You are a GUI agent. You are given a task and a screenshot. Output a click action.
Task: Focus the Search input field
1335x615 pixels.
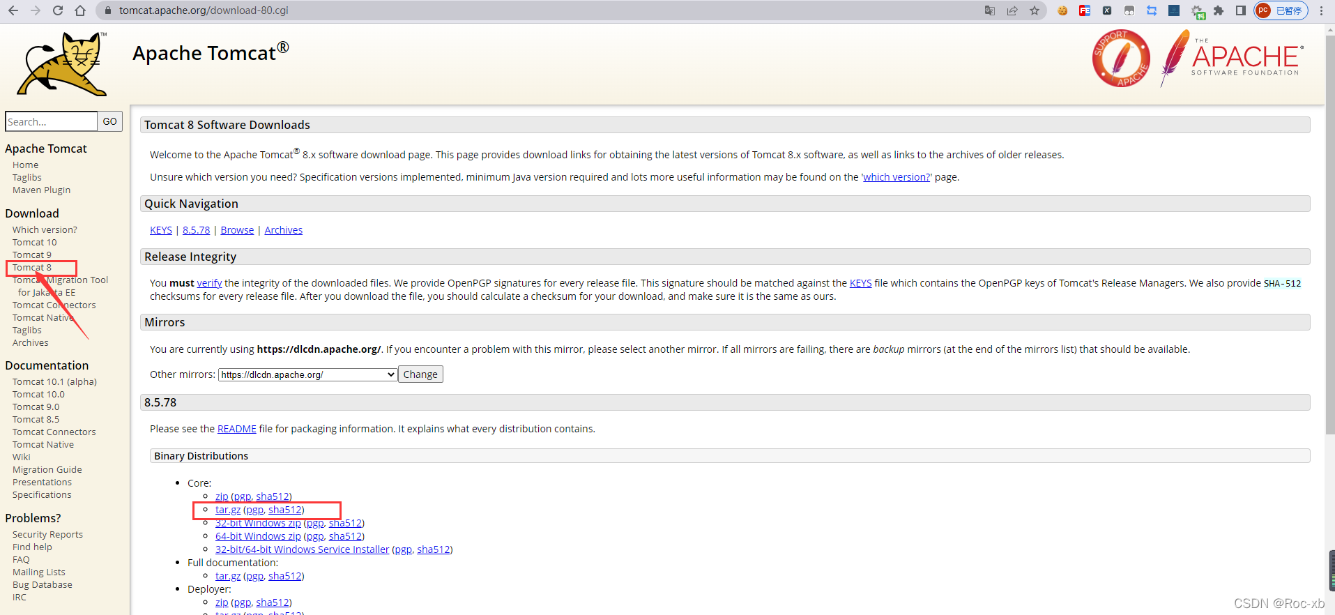point(51,121)
